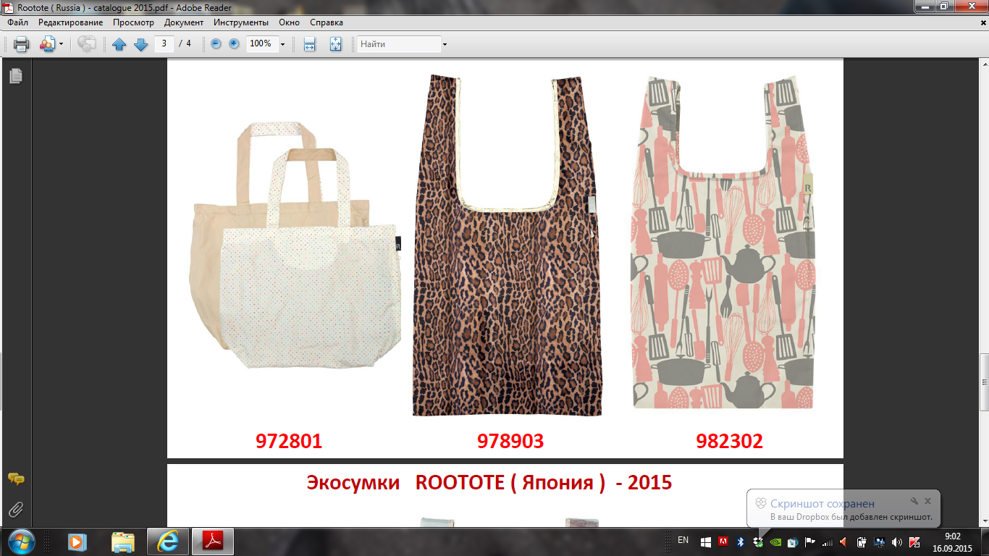Dismiss the Dropbox screenshot notification
Screen dimensions: 989x556
pos(928,500)
